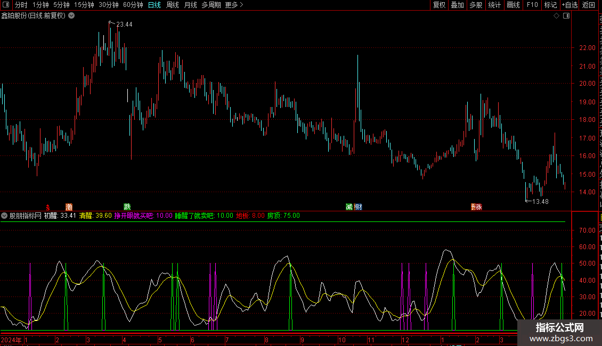Click the 财 financial event marker

click(358, 207)
